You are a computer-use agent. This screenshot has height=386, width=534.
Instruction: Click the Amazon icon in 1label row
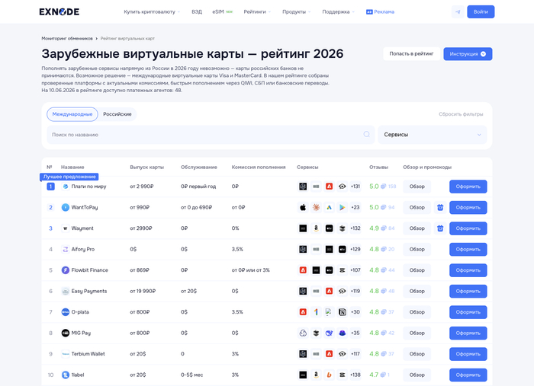pyautogui.click(x=316, y=375)
